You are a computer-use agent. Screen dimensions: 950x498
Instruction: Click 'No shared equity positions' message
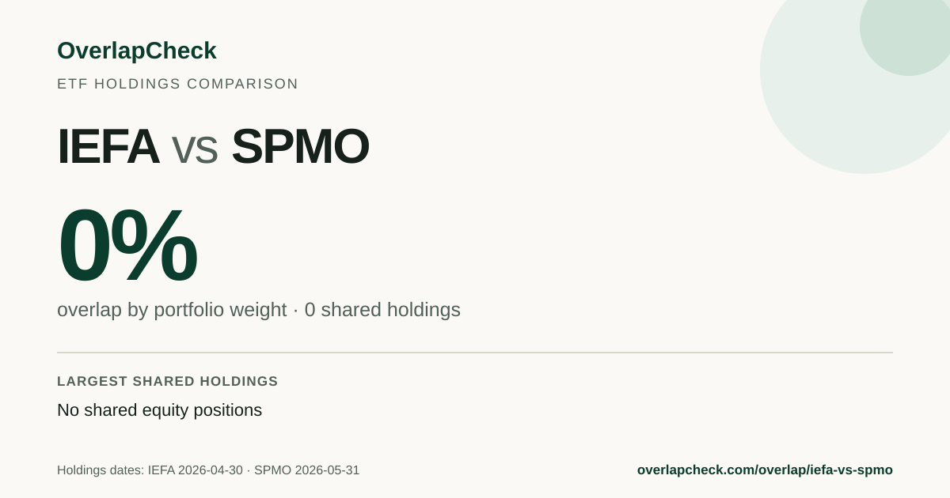(159, 410)
